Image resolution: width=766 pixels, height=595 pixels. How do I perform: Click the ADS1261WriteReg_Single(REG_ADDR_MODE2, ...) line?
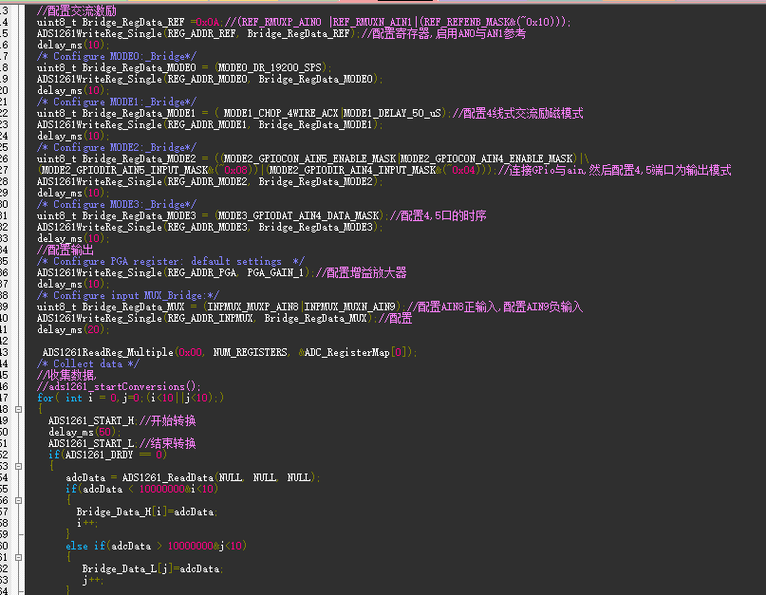pyautogui.click(x=210, y=181)
